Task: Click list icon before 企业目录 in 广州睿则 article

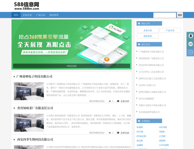Action: [x=118, y=101]
